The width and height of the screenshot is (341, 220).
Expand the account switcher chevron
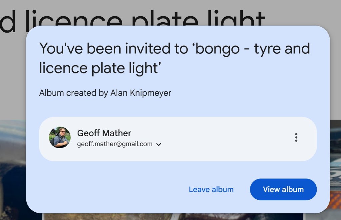pyautogui.click(x=159, y=145)
